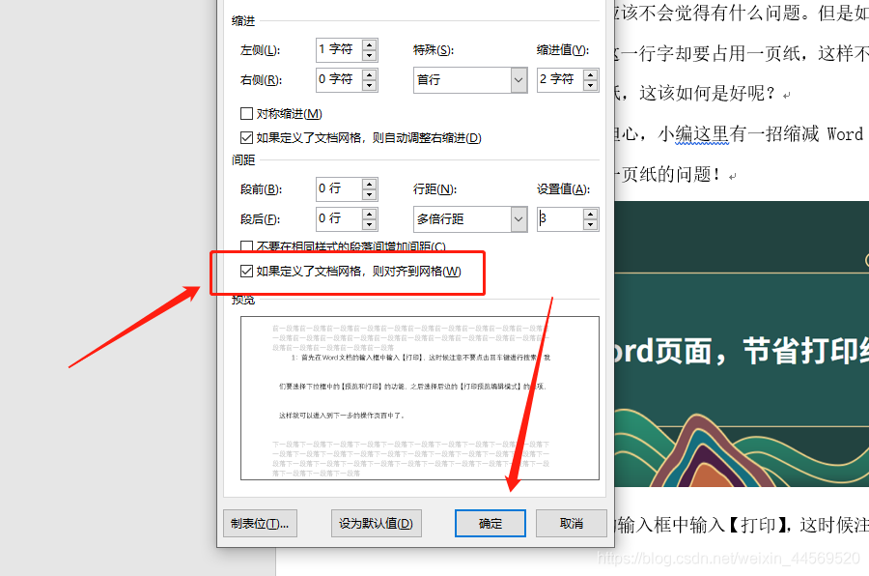
Task: Click the document banner image in Word
Action: [x=742, y=344]
